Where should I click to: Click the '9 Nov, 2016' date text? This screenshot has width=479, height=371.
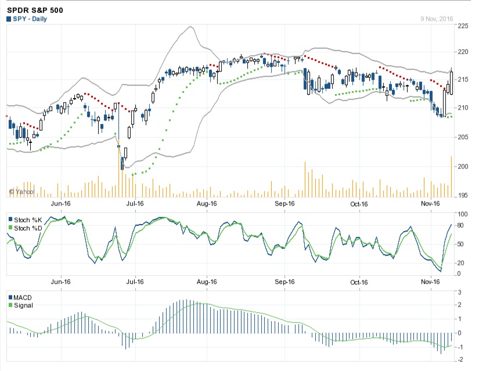pyautogui.click(x=437, y=19)
